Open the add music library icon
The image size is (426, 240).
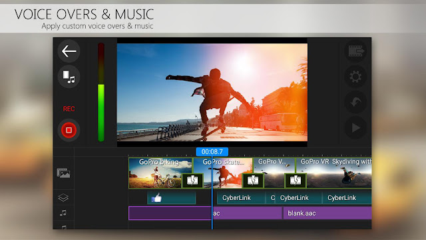click(x=69, y=77)
